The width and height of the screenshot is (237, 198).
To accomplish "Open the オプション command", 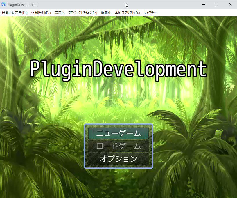I will (x=119, y=159).
